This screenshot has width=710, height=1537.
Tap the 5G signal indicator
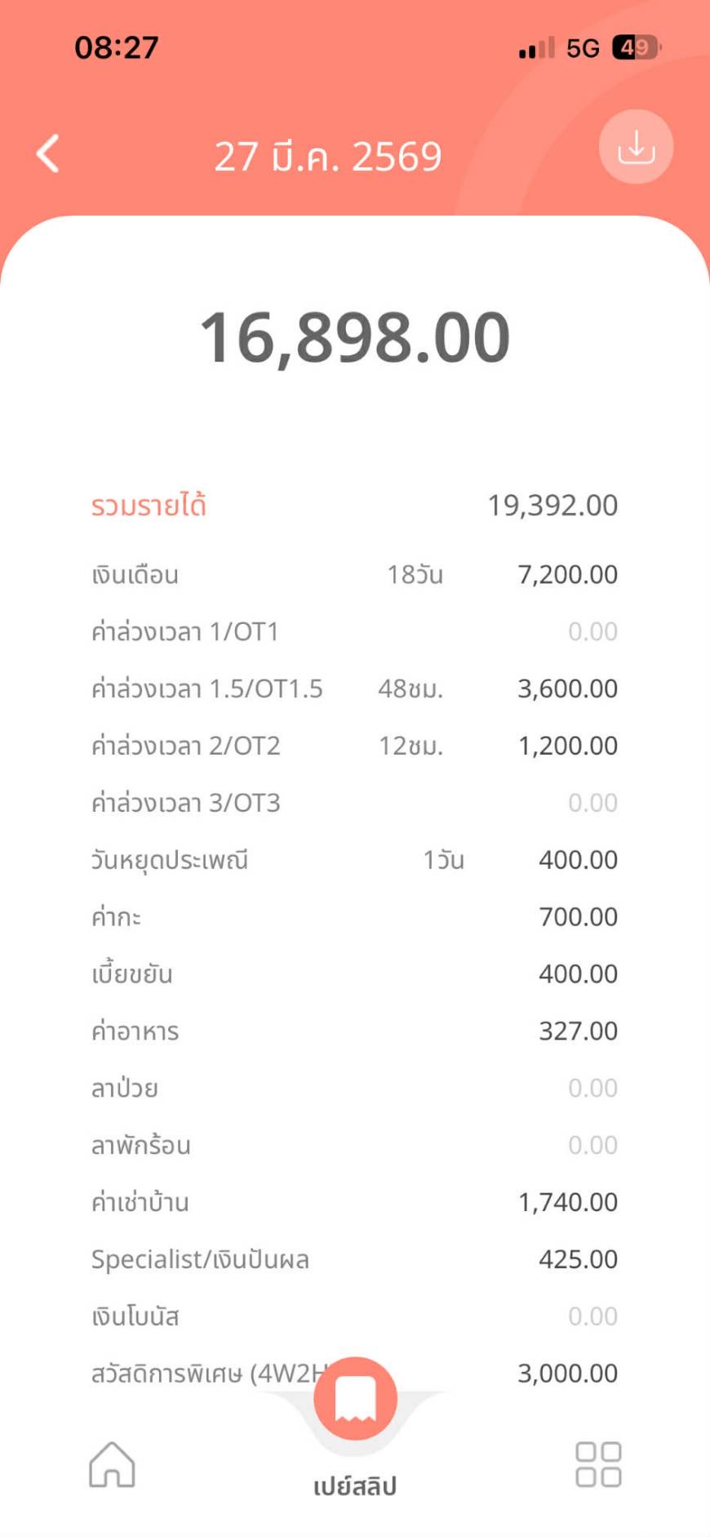pos(583,48)
